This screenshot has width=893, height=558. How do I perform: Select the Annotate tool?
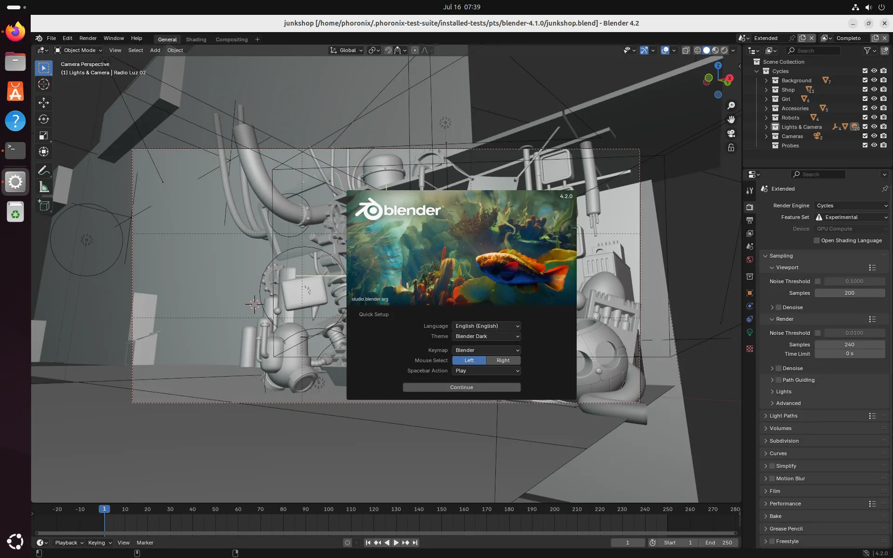(x=44, y=170)
